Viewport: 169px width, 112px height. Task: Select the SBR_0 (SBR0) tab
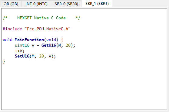click(x=66, y=4)
